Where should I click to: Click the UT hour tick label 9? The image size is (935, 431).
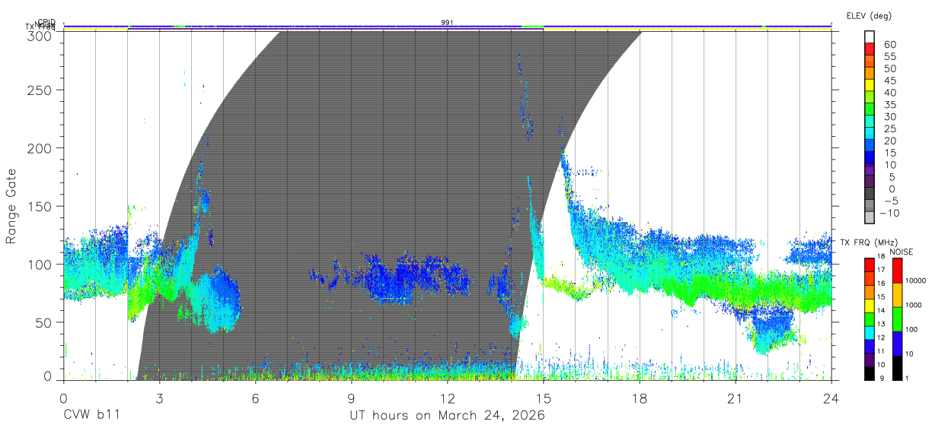(x=351, y=398)
